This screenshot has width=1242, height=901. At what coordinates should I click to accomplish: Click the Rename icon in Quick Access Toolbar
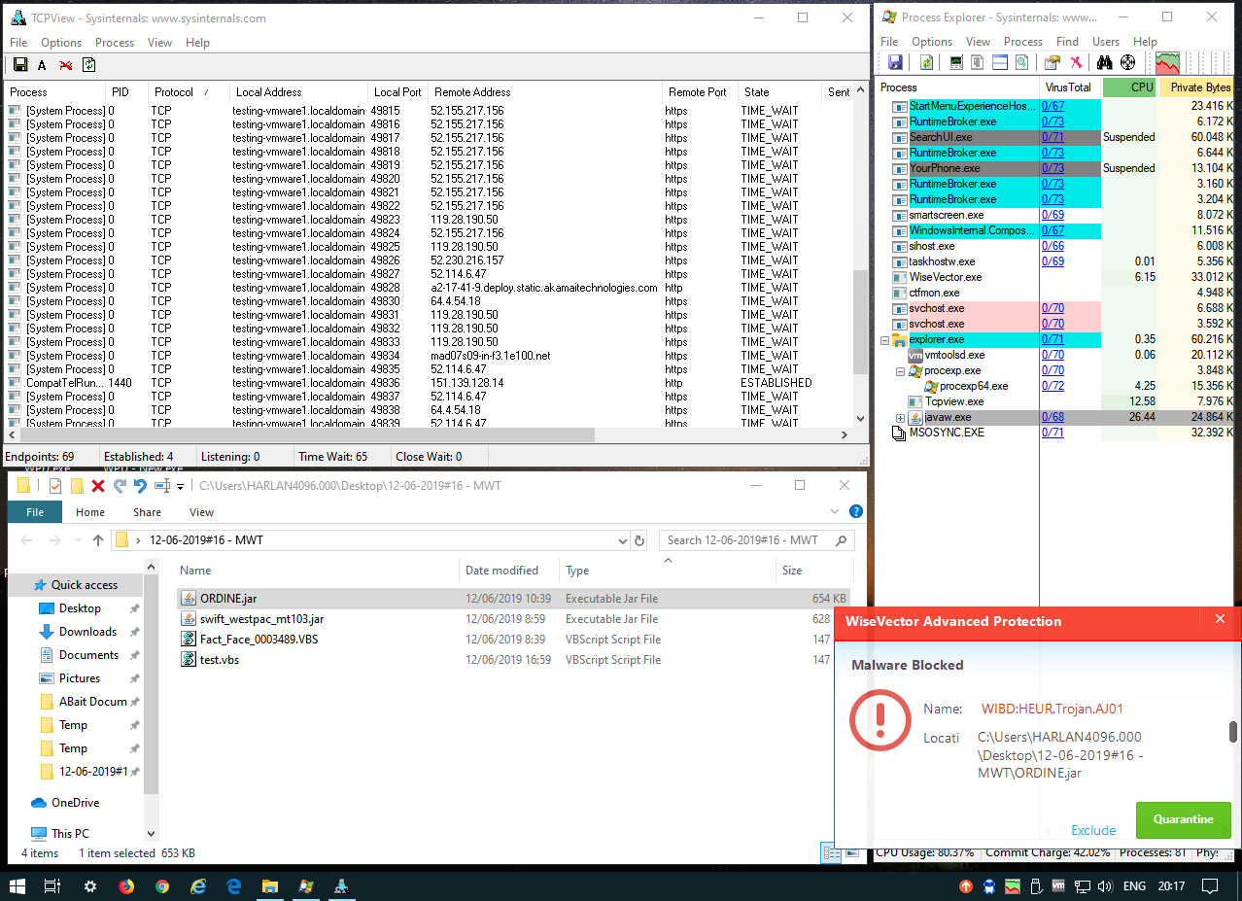(x=162, y=486)
